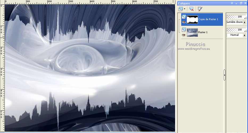The height and width of the screenshot is (133, 248).
Task: Click the raster type icon of Raster 1
Action: (x=184, y=29)
